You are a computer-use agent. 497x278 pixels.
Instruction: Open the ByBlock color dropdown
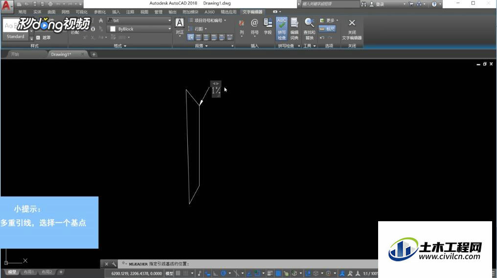click(x=139, y=29)
